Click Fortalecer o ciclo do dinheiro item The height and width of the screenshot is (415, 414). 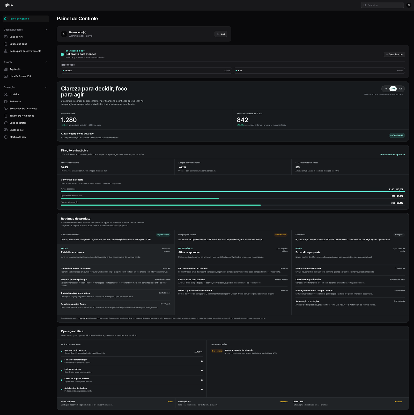click(x=233, y=270)
